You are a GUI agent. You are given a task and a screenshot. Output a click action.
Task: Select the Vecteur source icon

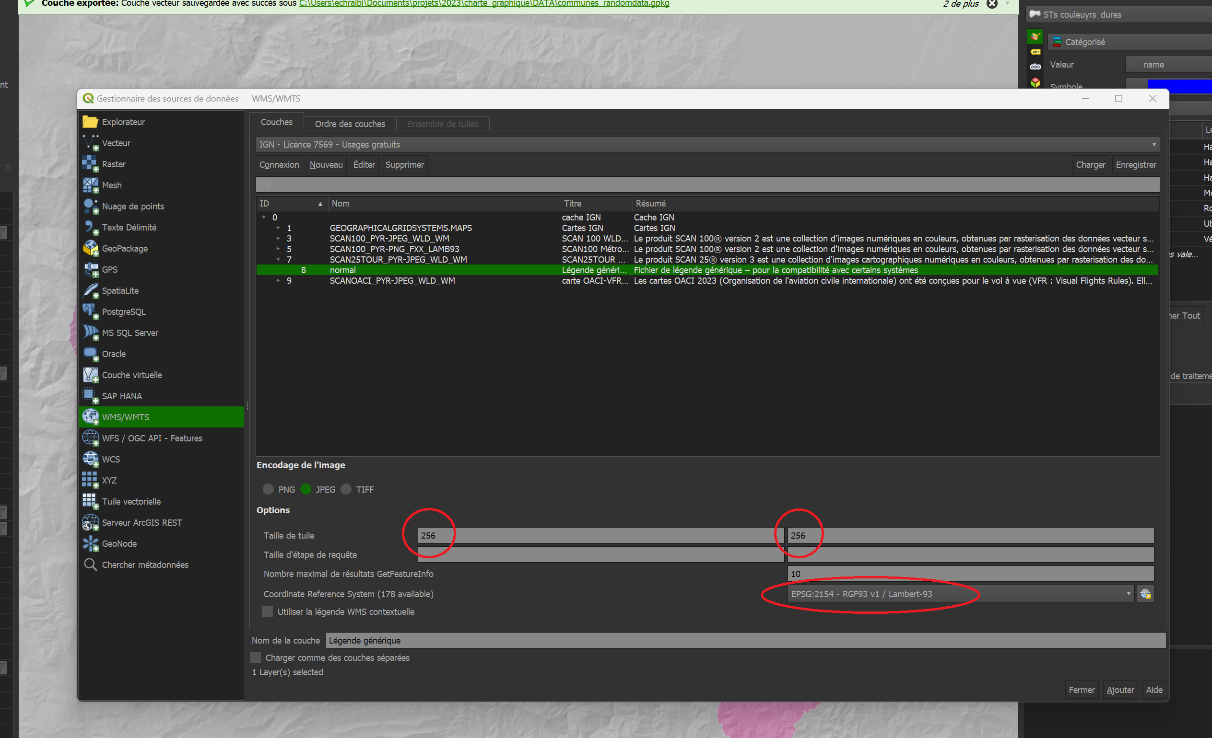pos(91,143)
